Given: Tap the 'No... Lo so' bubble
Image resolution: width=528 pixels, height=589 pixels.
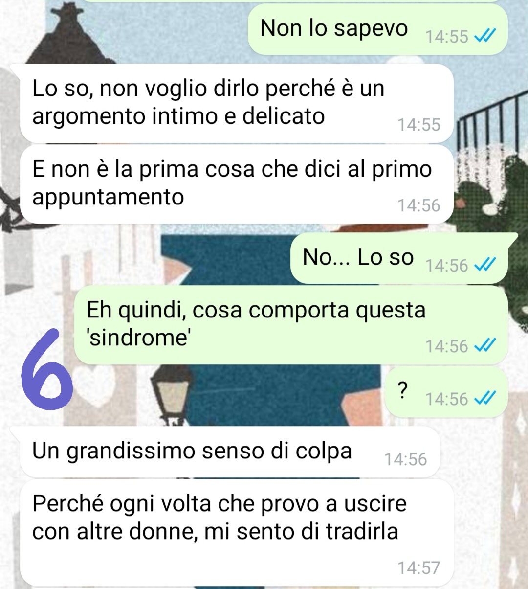Looking at the screenshot, I should point(399,258).
